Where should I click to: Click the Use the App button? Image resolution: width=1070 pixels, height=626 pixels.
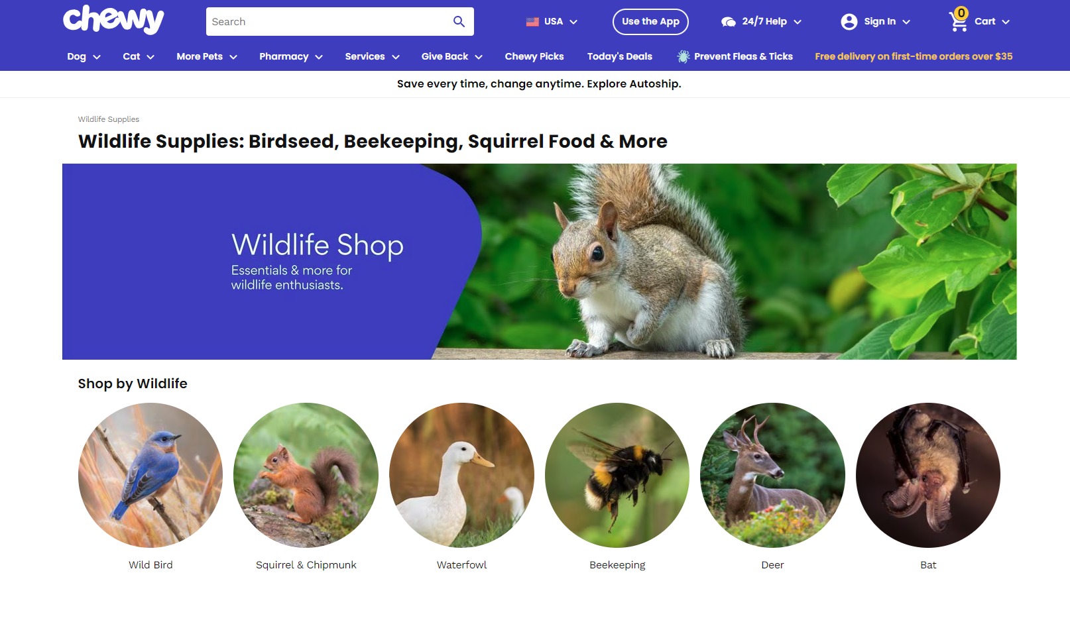(650, 22)
